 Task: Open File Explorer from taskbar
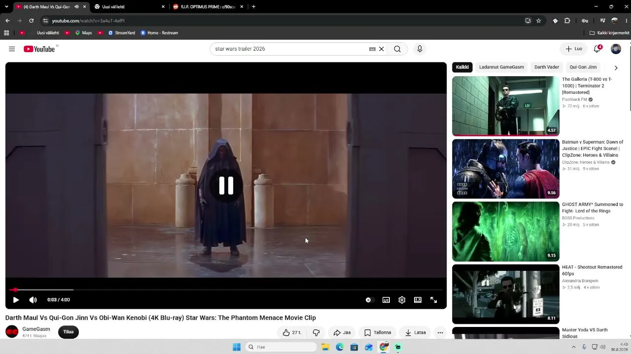tap(325, 347)
